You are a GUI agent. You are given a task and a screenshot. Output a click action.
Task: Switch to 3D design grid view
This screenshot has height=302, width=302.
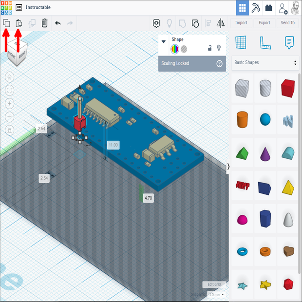tap(242, 8)
